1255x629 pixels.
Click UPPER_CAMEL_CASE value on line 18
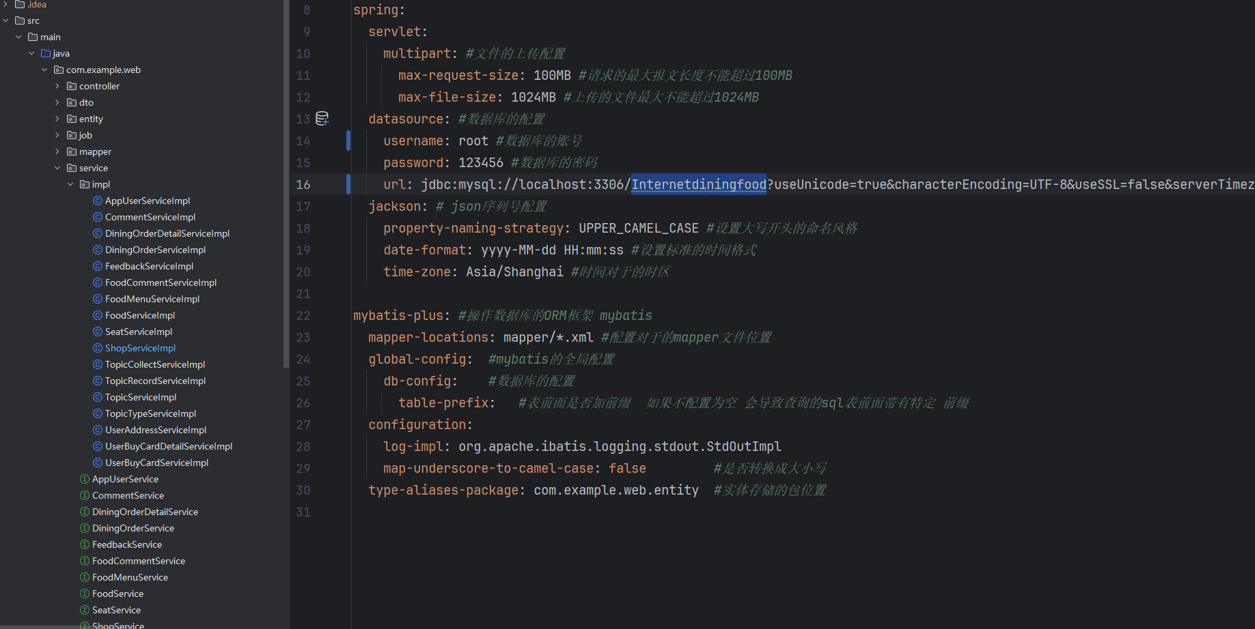click(x=639, y=228)
